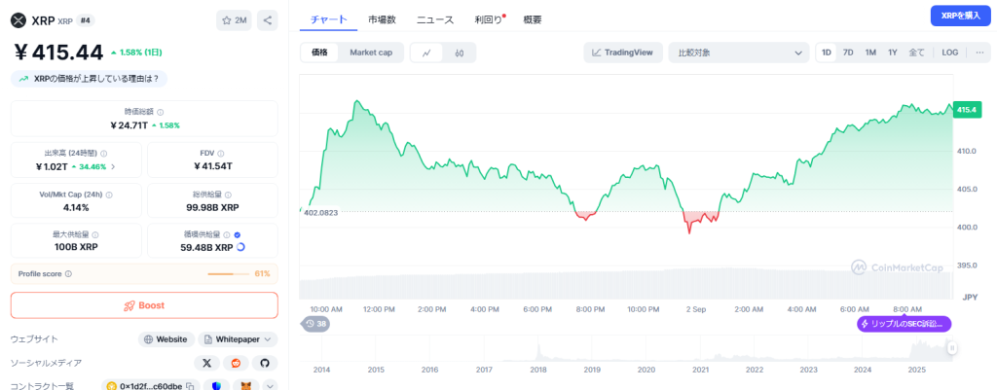Open the 概要 tab
Viewport: 997px width, 390px height.
[x=533, y=19]
